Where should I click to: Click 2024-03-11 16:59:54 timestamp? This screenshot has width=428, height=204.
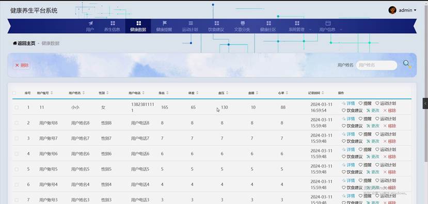coord(322,107)
